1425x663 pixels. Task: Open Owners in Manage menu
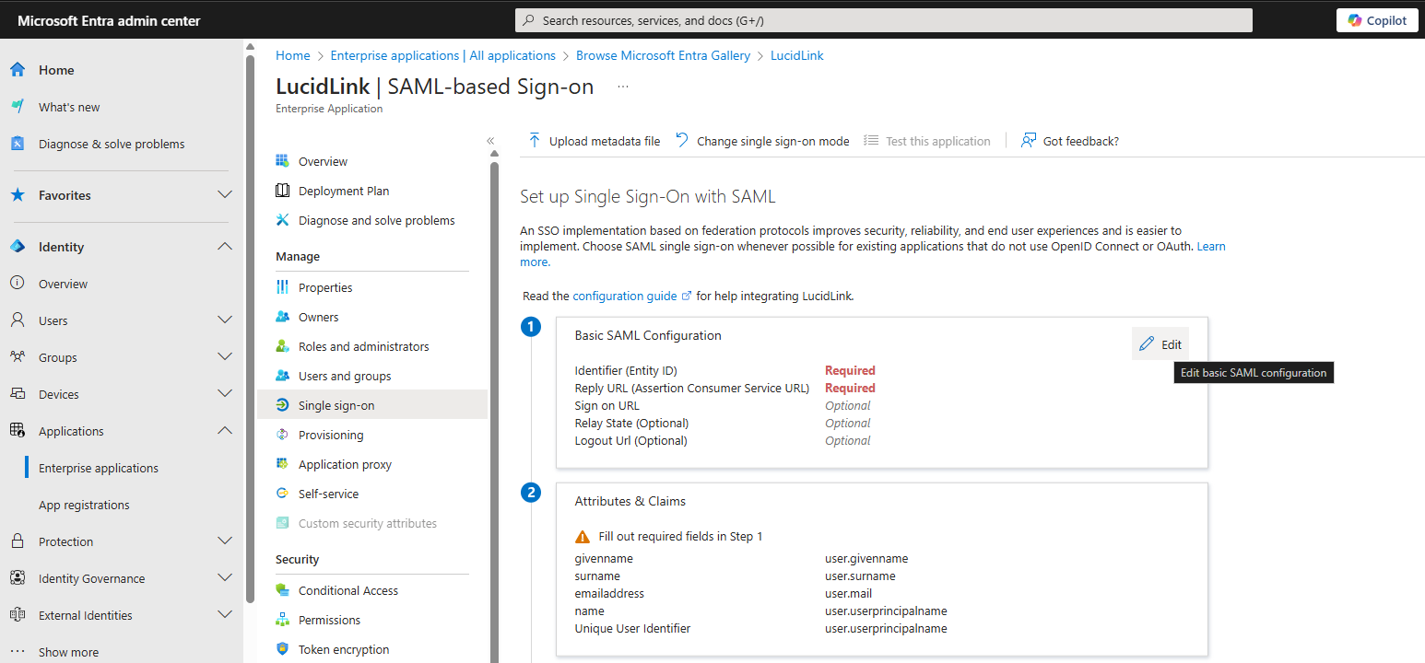coord(319,317)
